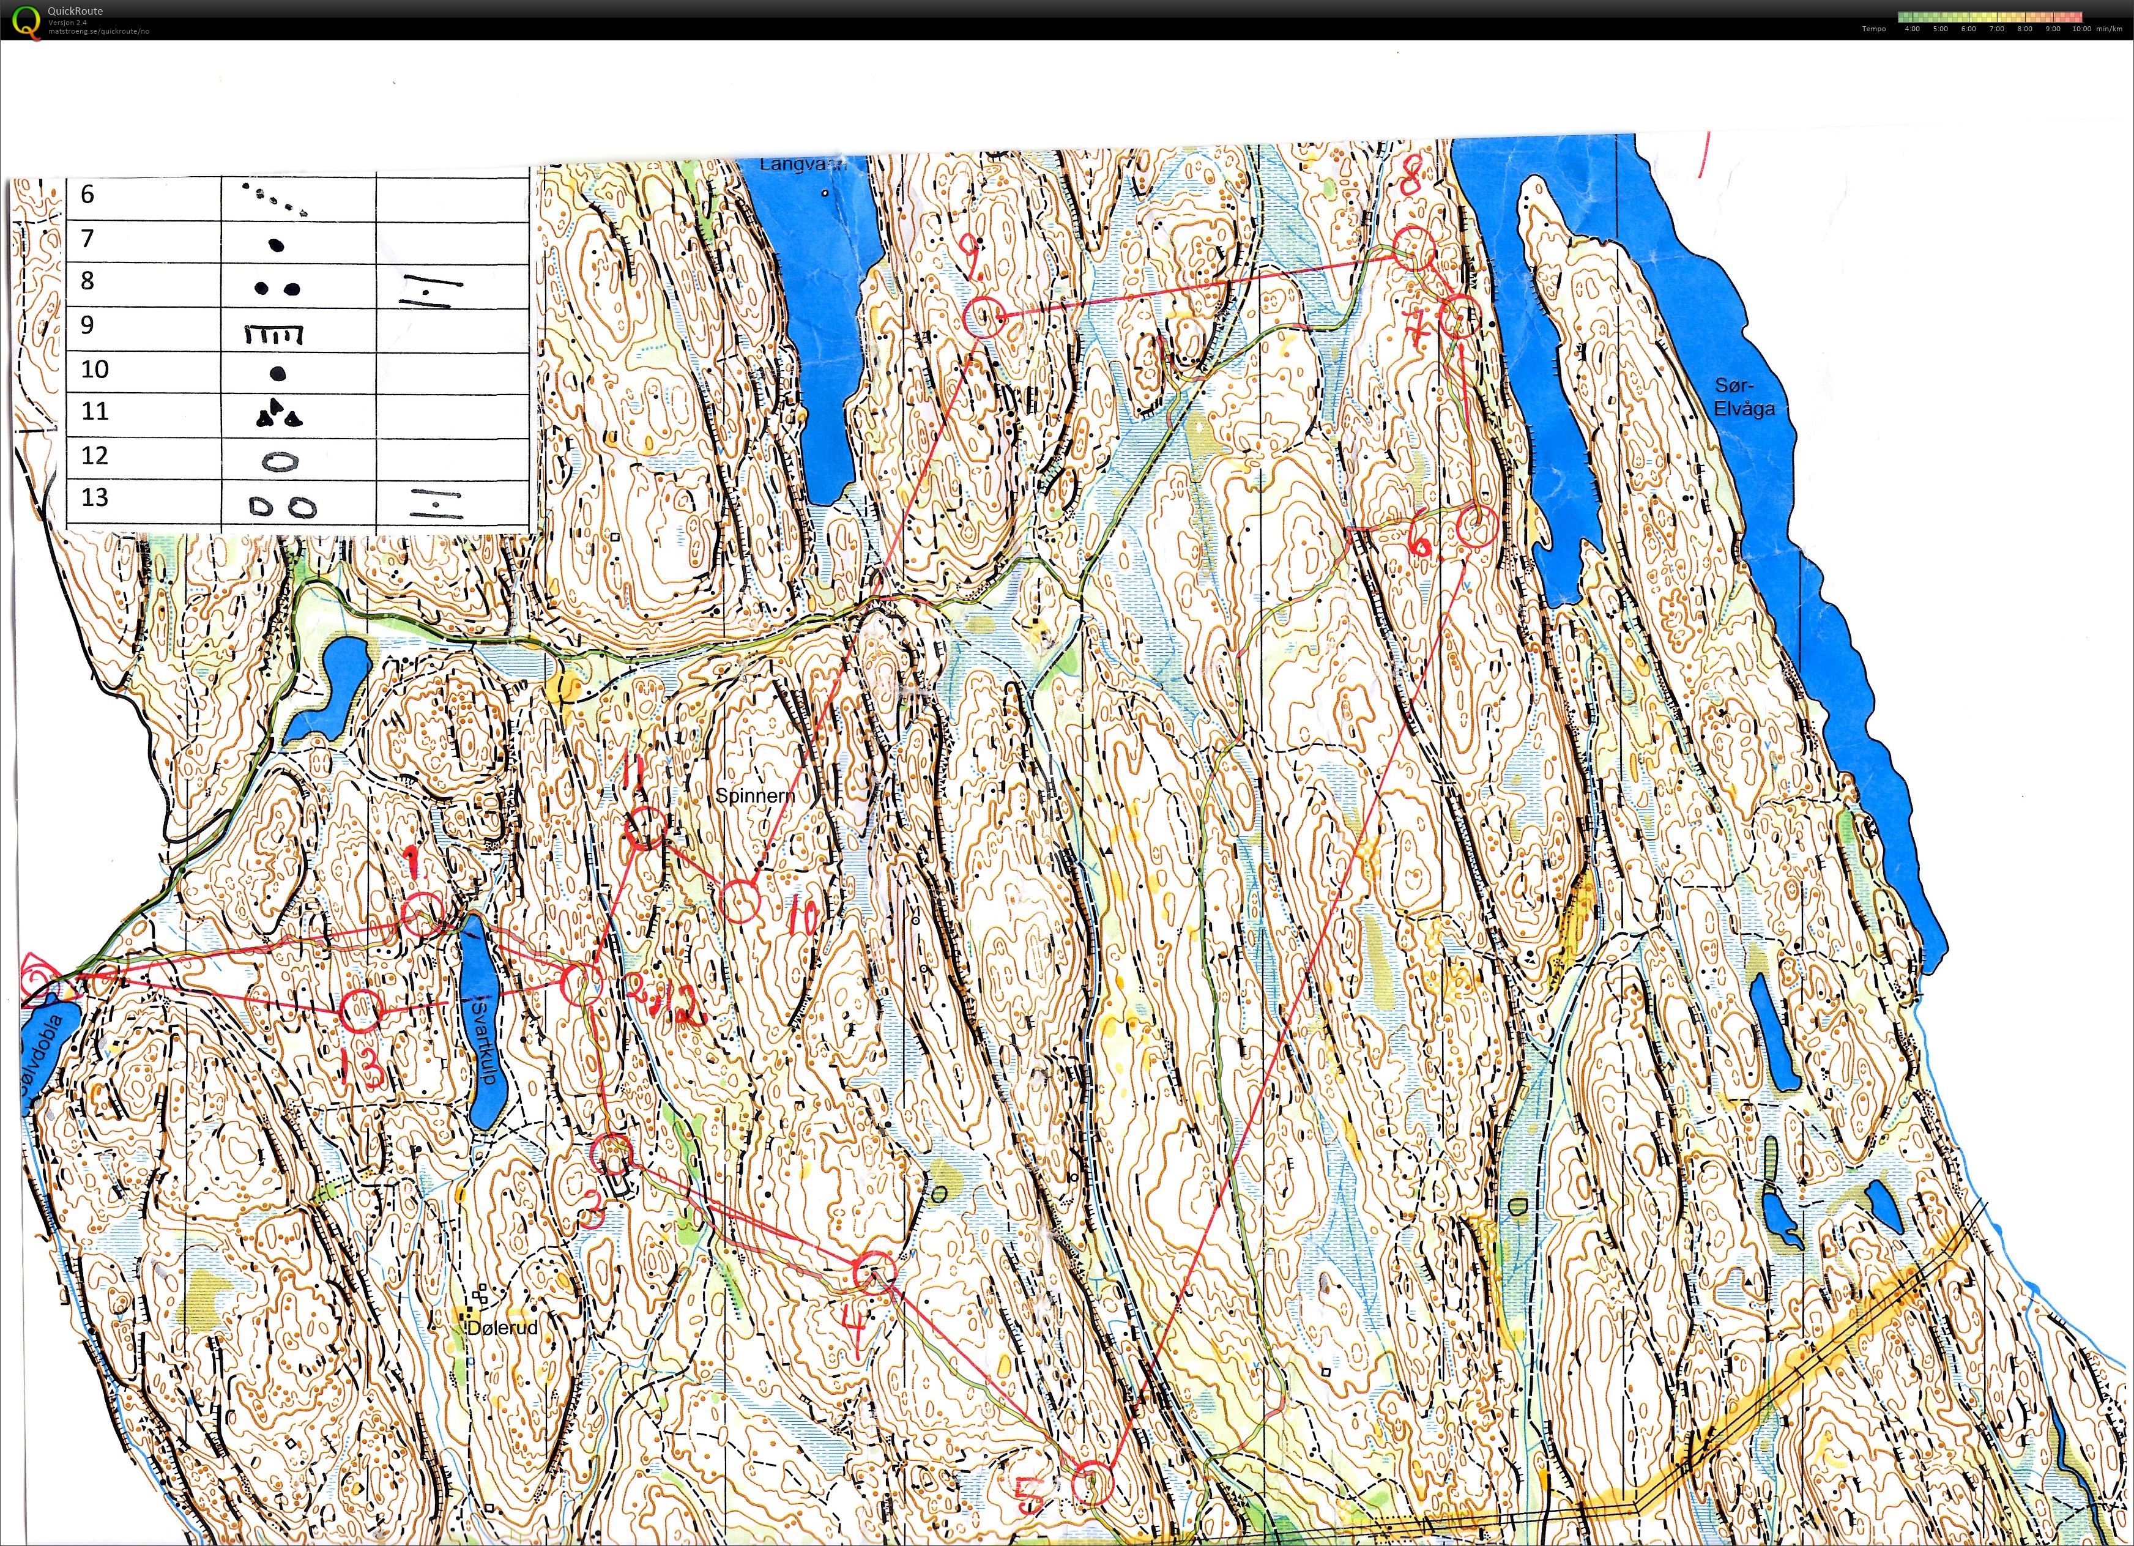2134x1546 pixels.
Task: Click the Tempo color gradient scale
Action: click(1990, 17)
